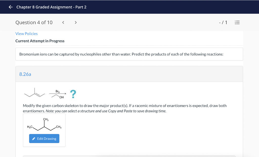Click the blue question mark product placeholder

tap(73, 94)
